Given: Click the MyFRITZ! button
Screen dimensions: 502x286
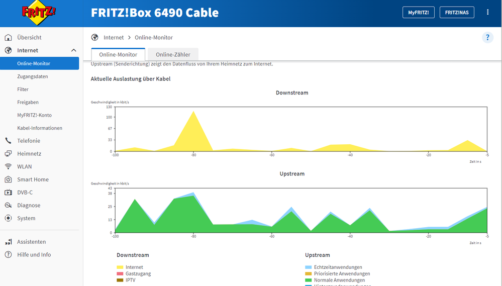Looking at the screenshot, I should 419,13.
